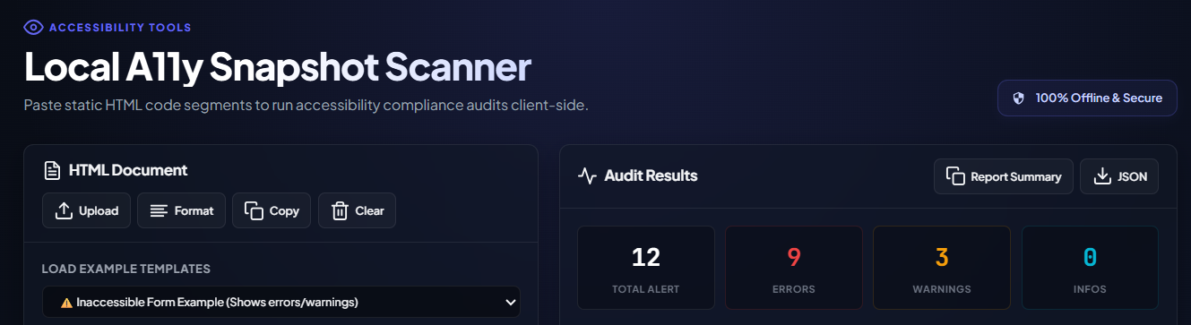Clear the document with the trash icon
The width and height of the screenshot is (1191, 325).
[340, 211]
